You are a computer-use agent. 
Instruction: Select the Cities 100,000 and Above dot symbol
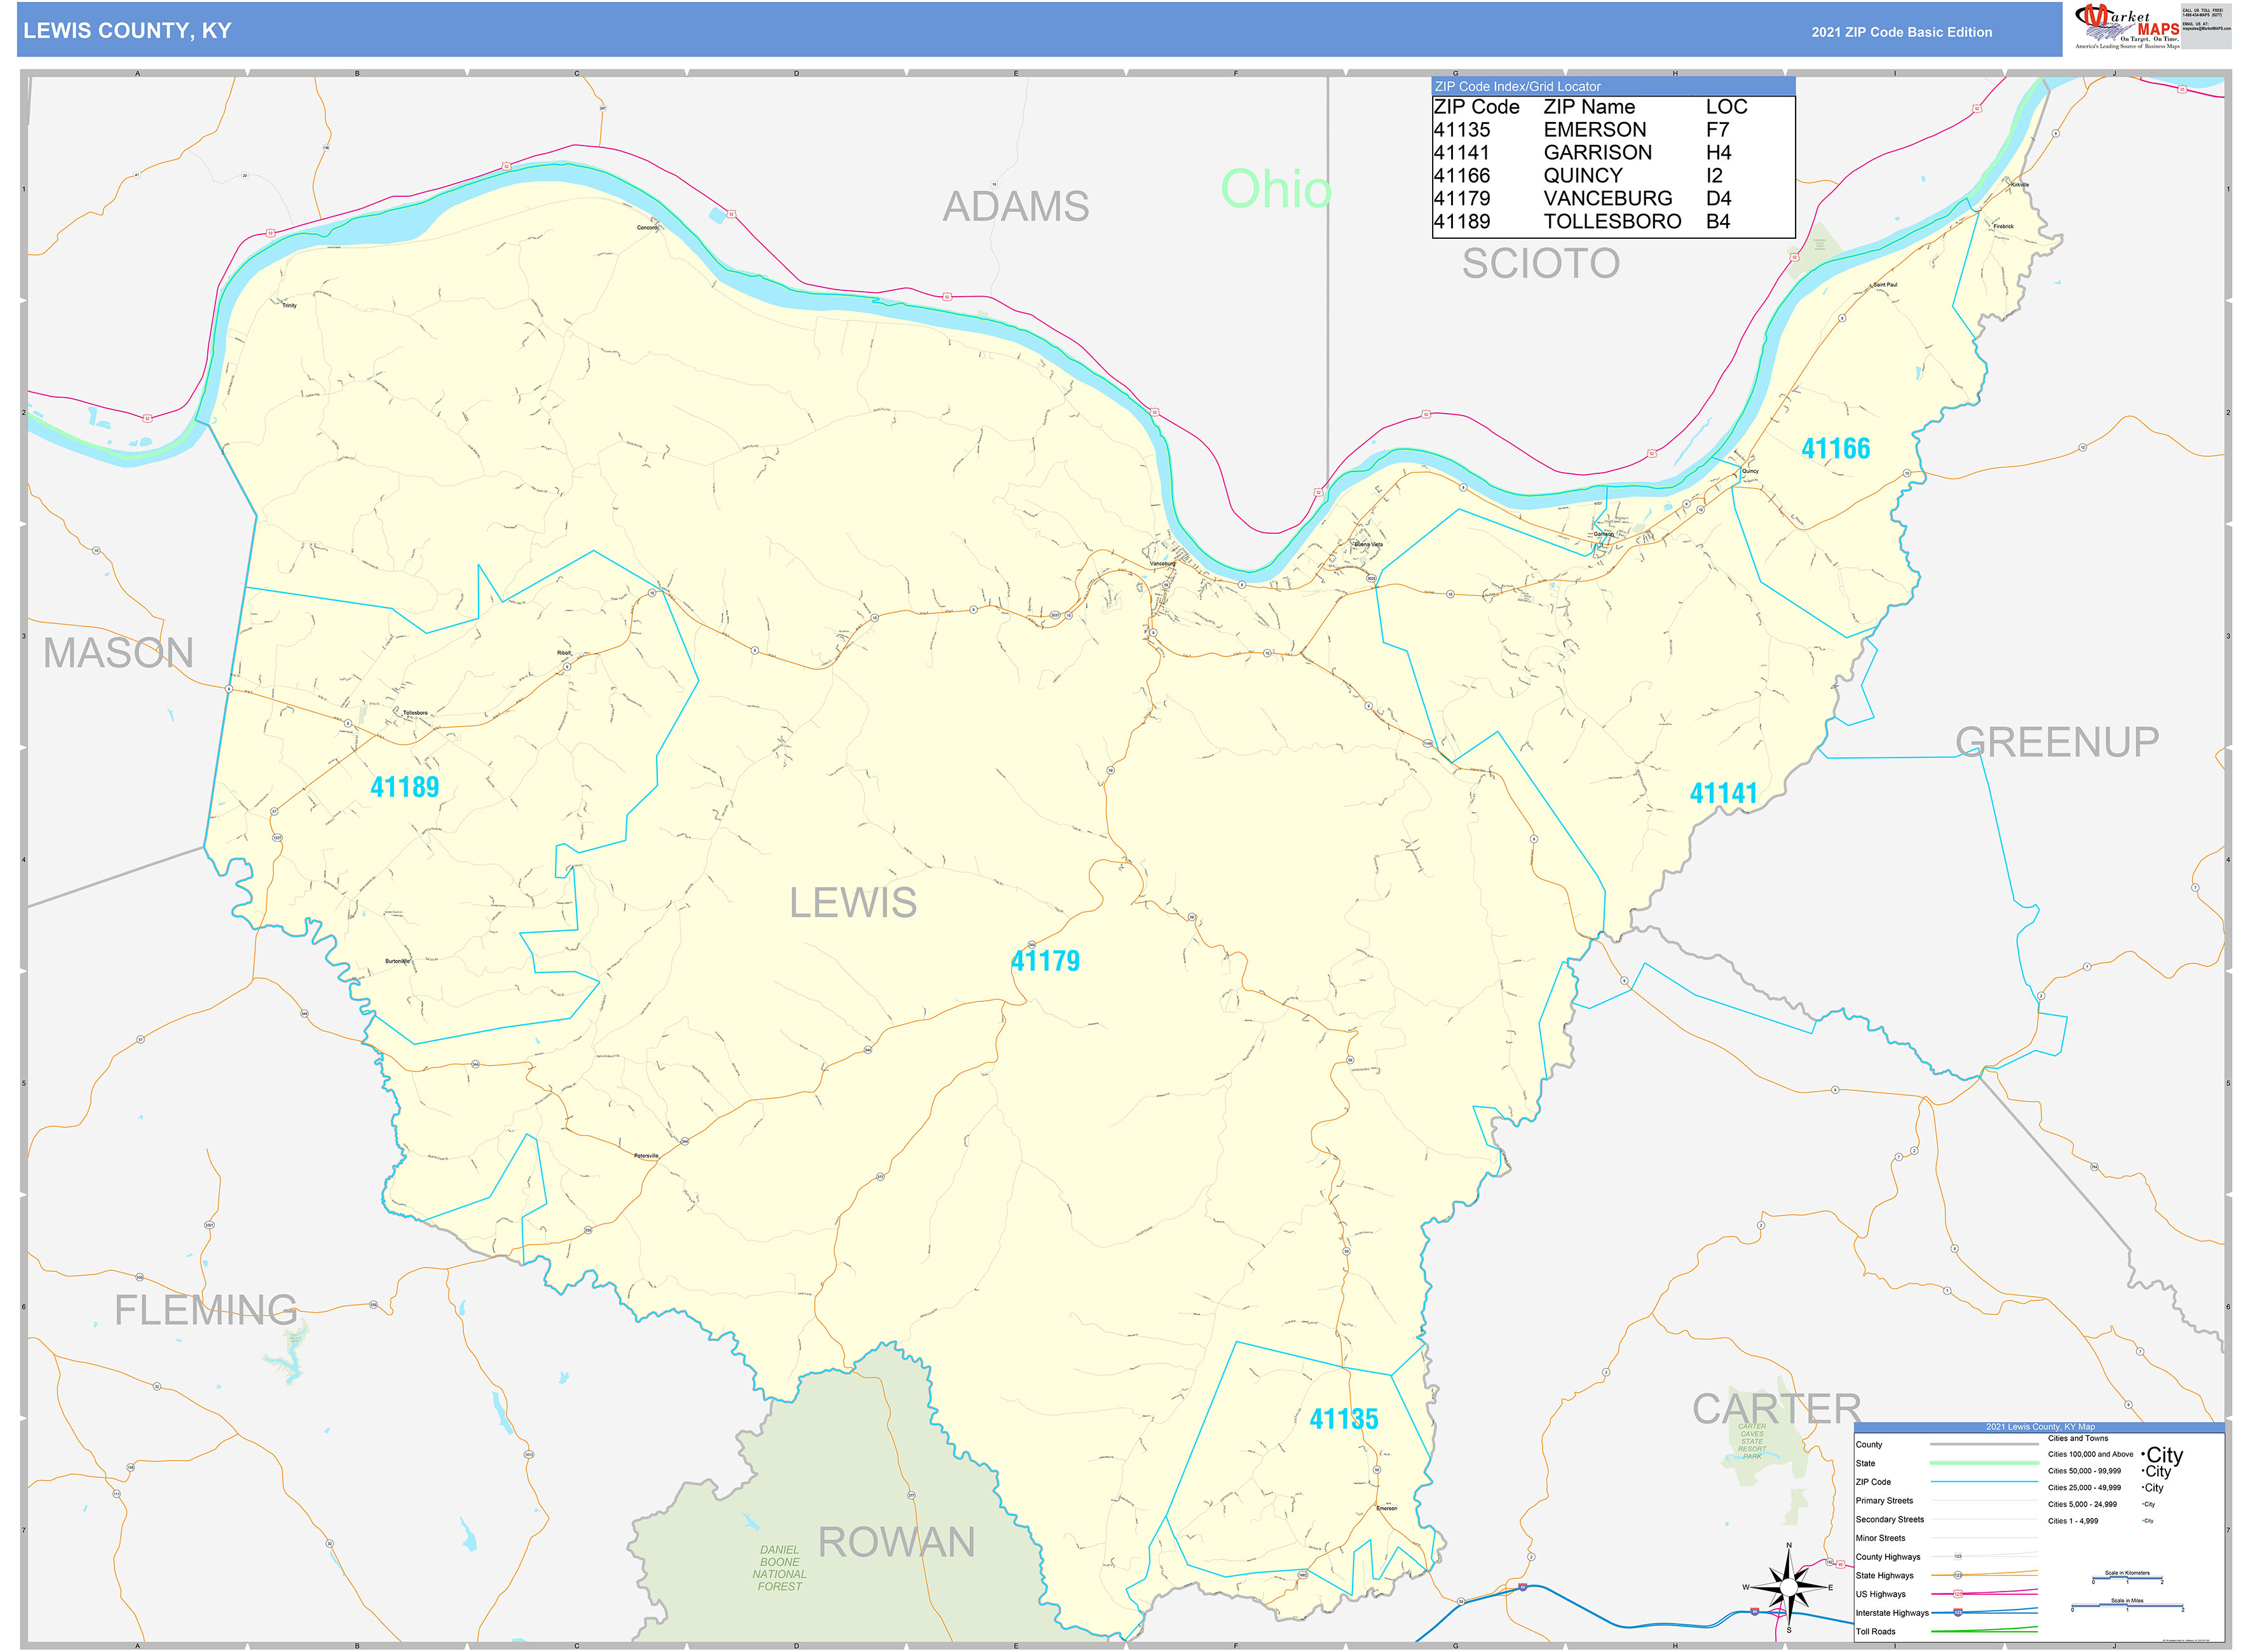pyautogui.click(x=2143, y=1454)
